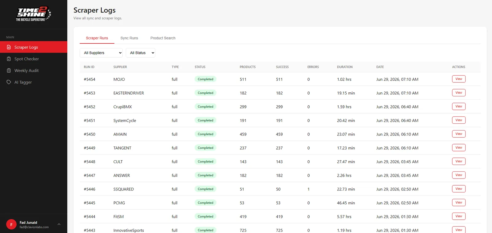Screen dimensions: 492x233
Task: View run #5449 for TANGENT
Action: click(x=459, y=148)
